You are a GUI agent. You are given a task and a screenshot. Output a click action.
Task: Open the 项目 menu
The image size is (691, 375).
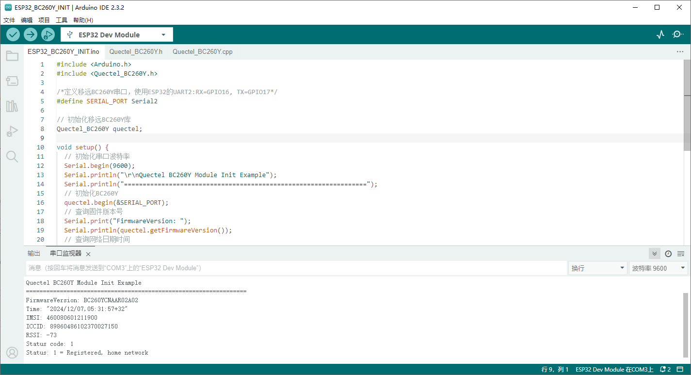(x=44, y=20)
